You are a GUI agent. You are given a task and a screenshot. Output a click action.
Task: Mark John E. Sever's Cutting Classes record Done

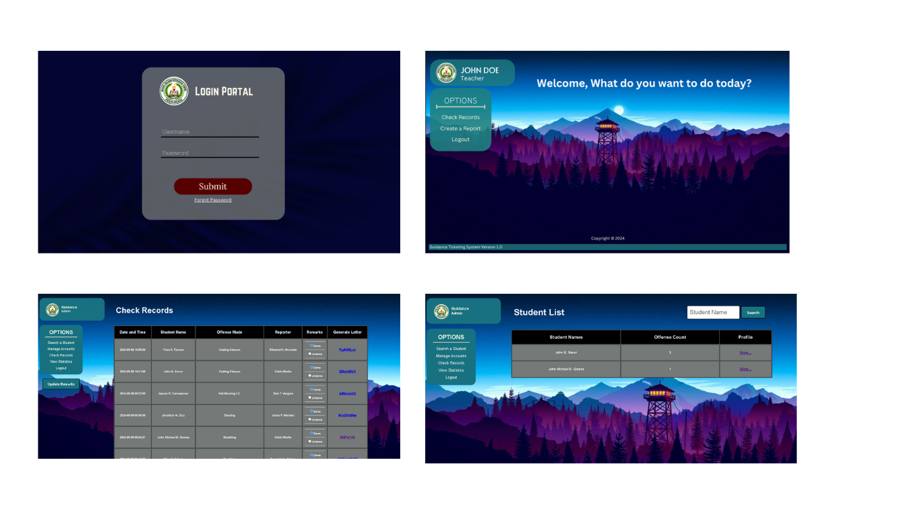tap(311, 366)
